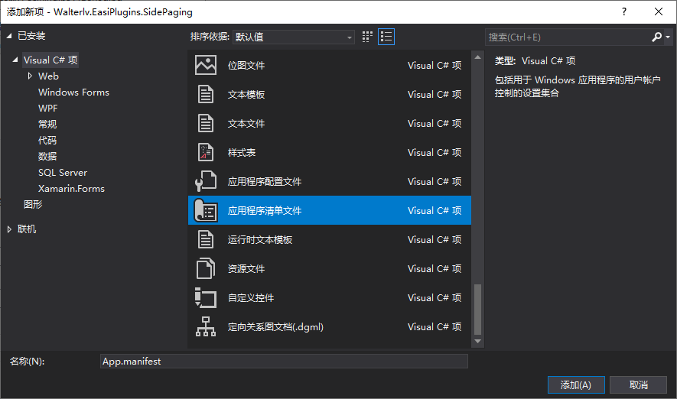The height and width of the screenshot is (399, 677).
Task: Click the resource file (资源文件) icon
Action: (205, 269)
